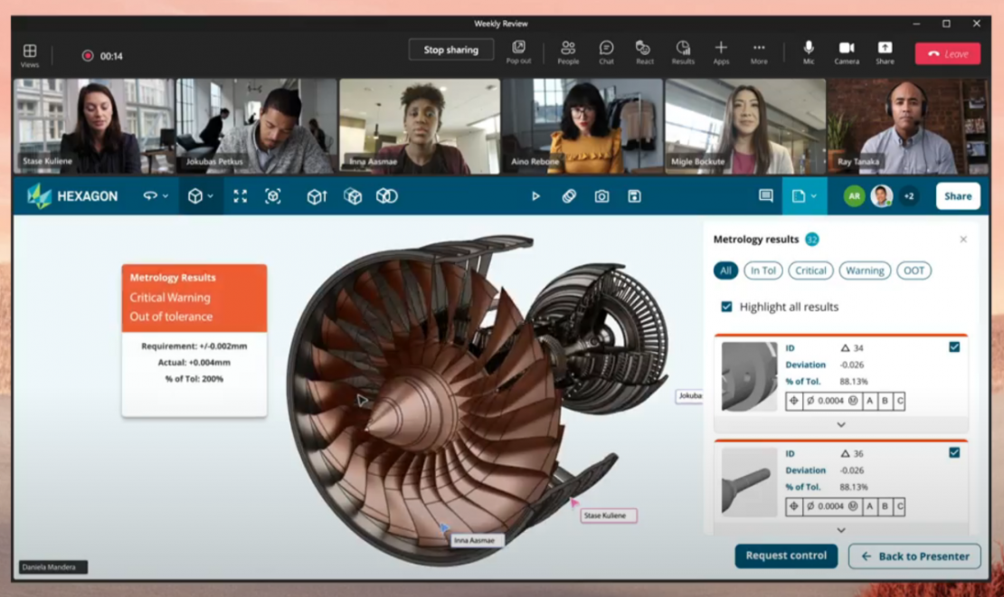Click the fit-to-screen icon in Hexagon toolbar
This screenshot has height=597, width=1004.
click(240, 196)
